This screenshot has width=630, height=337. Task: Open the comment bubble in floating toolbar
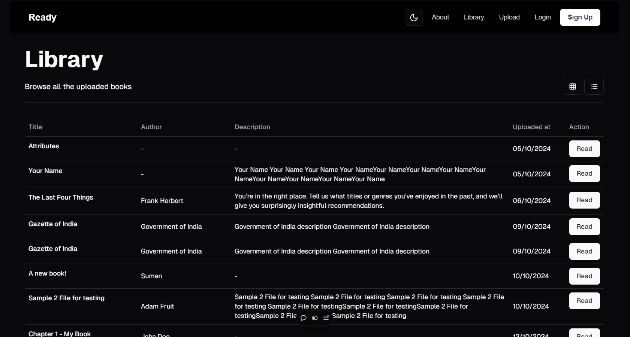pyautogui.click(x=304, y=318)
